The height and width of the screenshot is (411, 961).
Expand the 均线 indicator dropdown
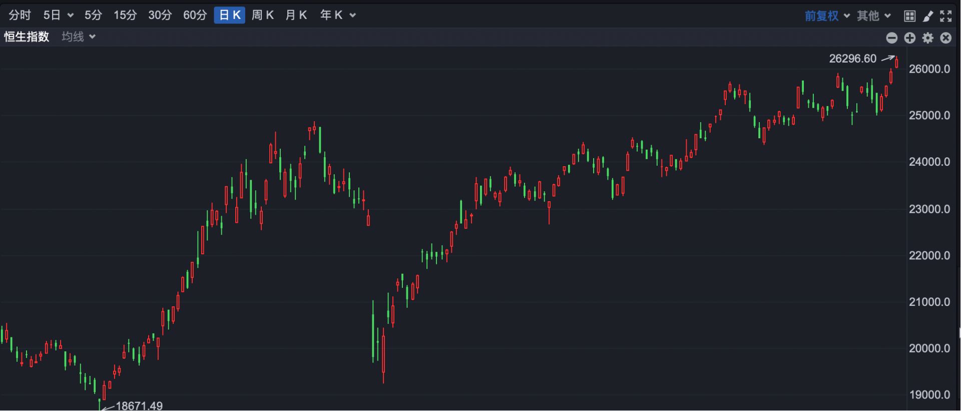coord(79,37)
